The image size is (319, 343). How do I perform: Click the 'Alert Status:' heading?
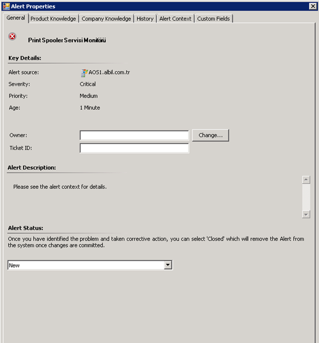click(26, 228)
